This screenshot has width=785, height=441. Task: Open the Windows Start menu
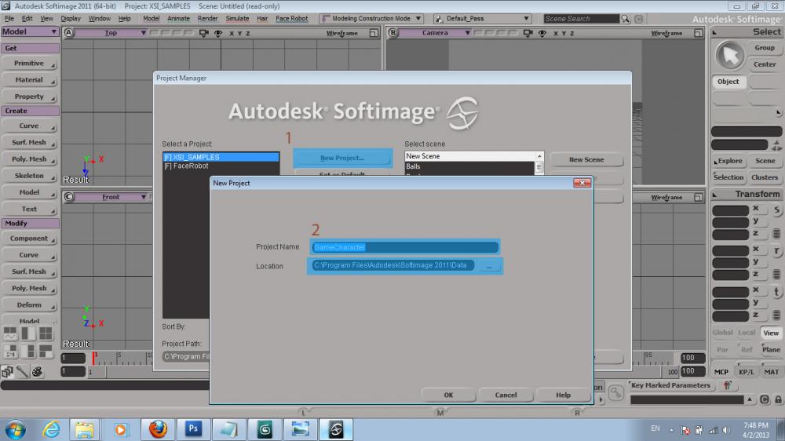pyautogui.click(x=16, y=430)
